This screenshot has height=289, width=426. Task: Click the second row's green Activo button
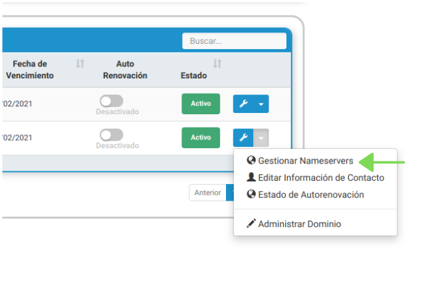(x=201, y=138)
